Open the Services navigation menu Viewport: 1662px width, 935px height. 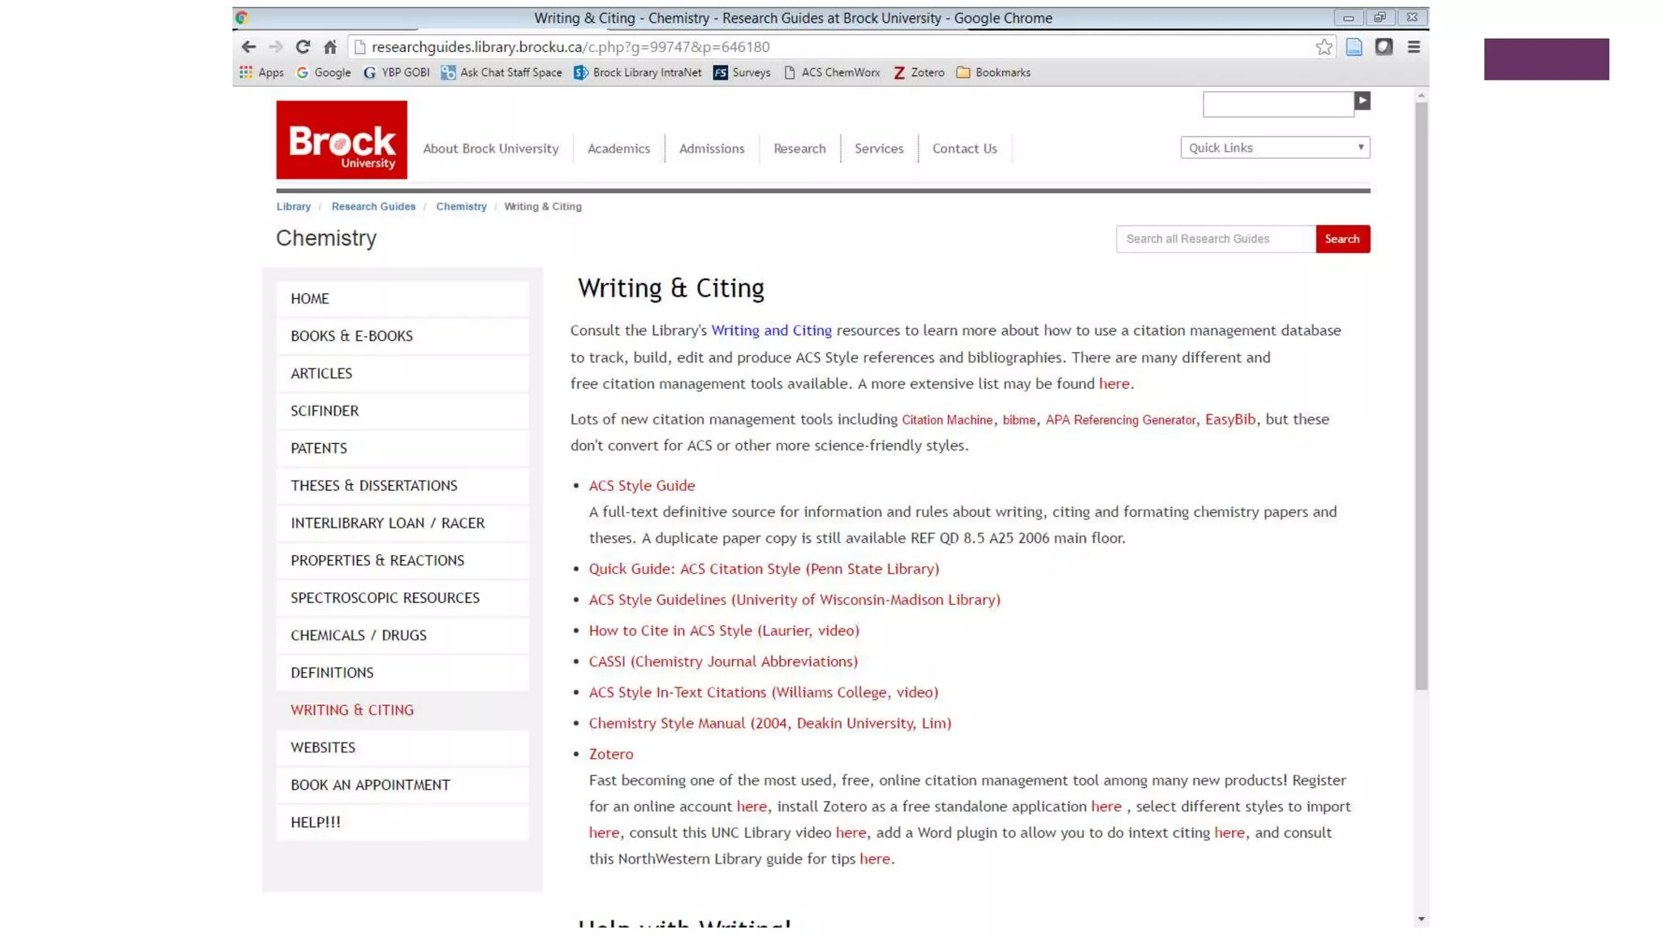[878, 149]
